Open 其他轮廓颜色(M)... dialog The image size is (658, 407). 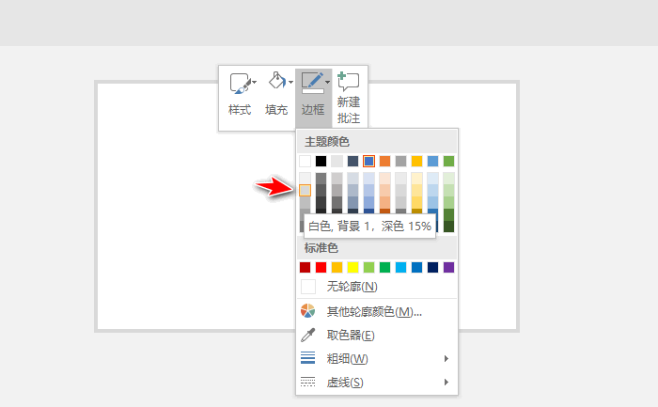coord(377,311)
